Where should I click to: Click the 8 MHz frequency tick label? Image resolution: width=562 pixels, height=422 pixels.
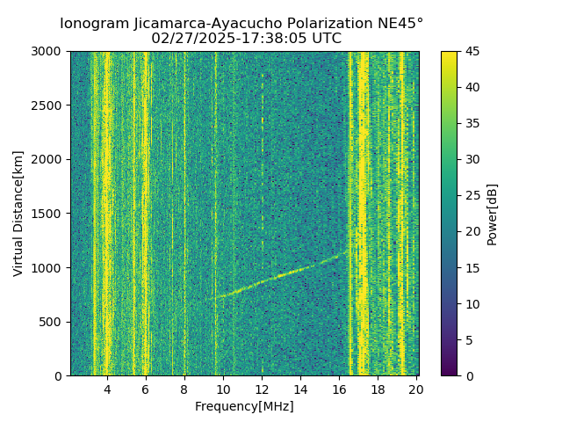tap(184, 389)
